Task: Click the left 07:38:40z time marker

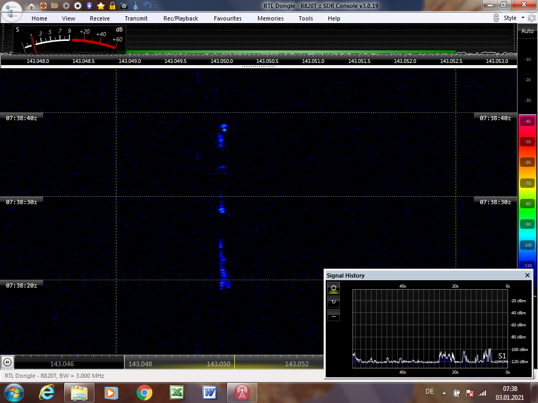Action: (21, 118)
